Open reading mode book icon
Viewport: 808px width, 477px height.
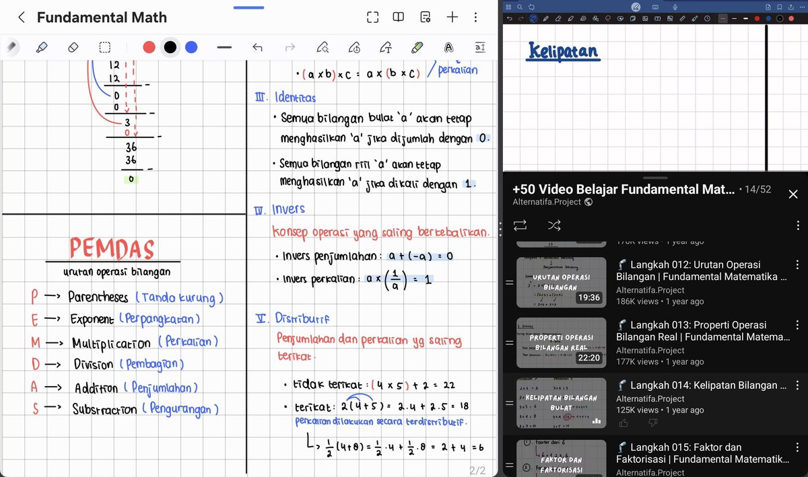pyautogui.click(x=399, y=17)
